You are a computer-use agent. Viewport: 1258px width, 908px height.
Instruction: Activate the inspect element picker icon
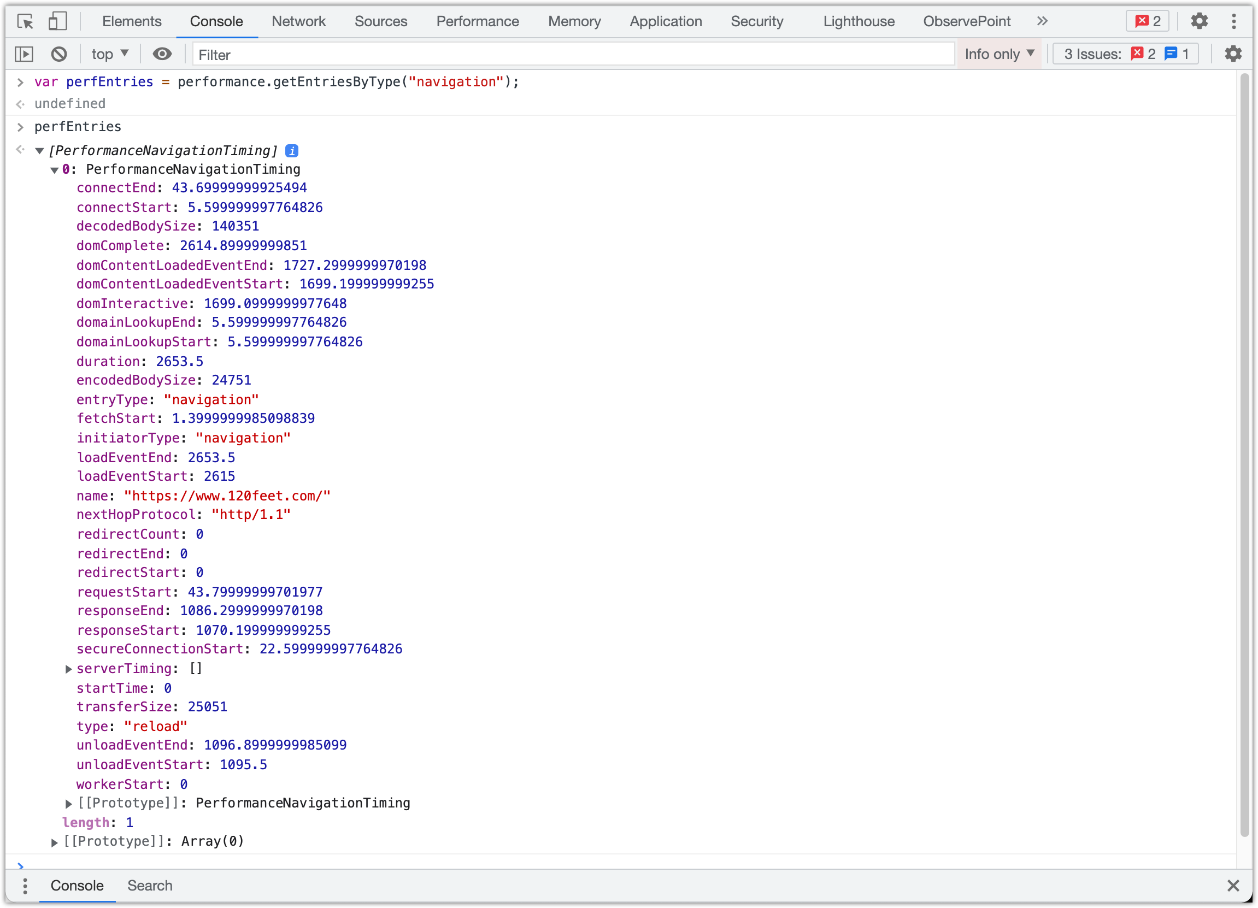point(25,21)
